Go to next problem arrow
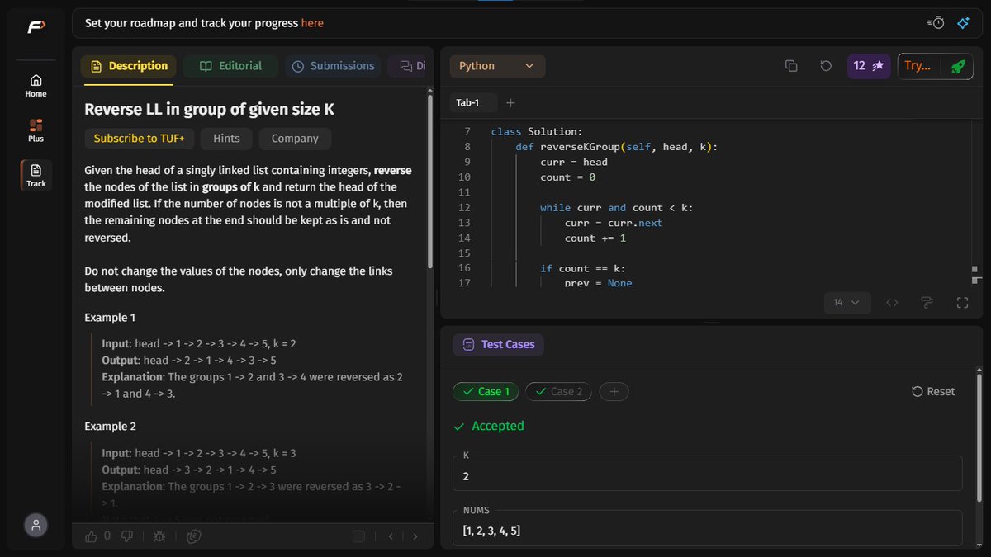 coord(415,536)
